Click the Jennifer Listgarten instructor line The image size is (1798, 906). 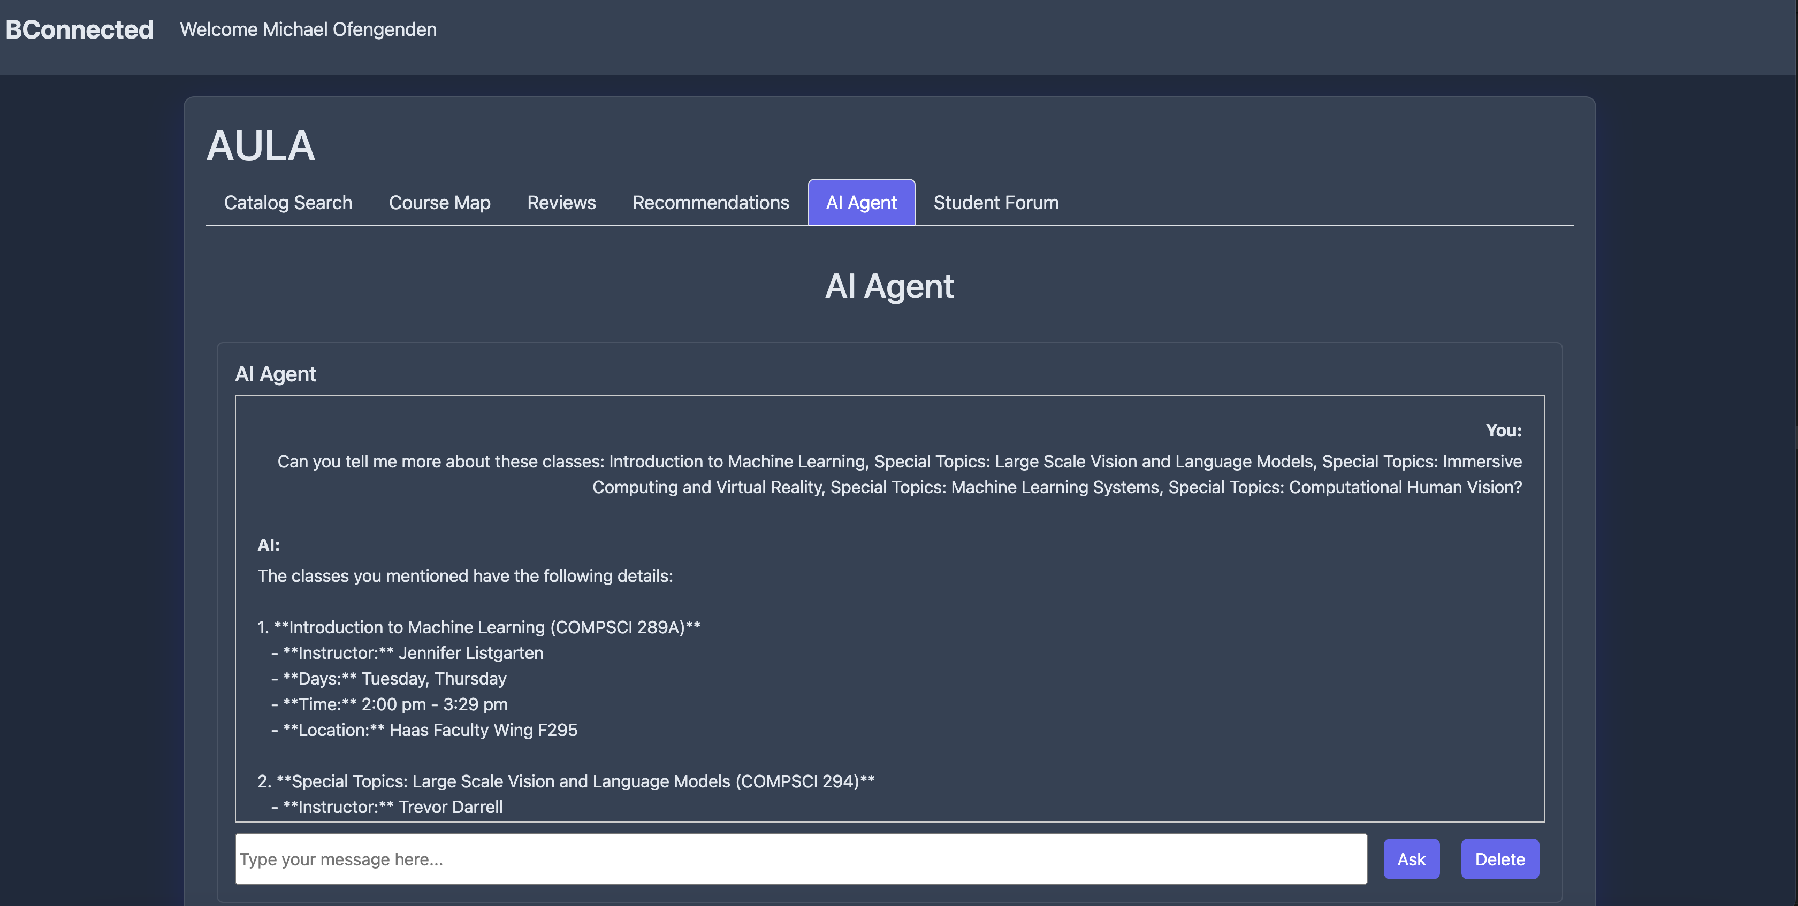(408, 653)
